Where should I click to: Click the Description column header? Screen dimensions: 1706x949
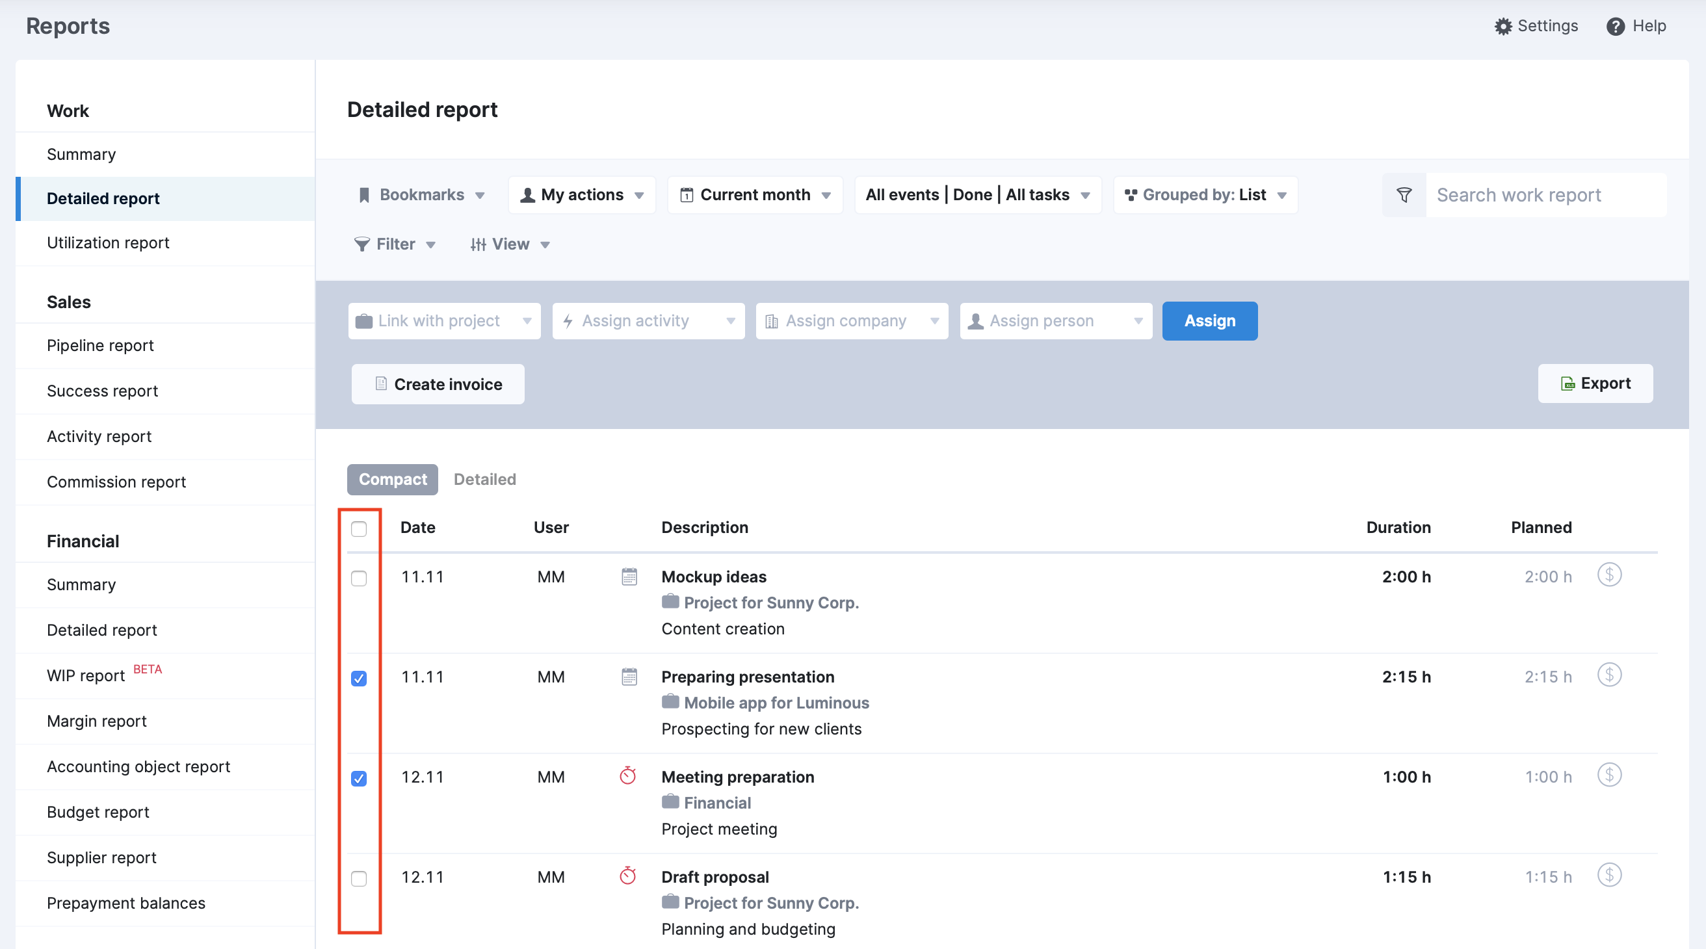pos(705,528)
